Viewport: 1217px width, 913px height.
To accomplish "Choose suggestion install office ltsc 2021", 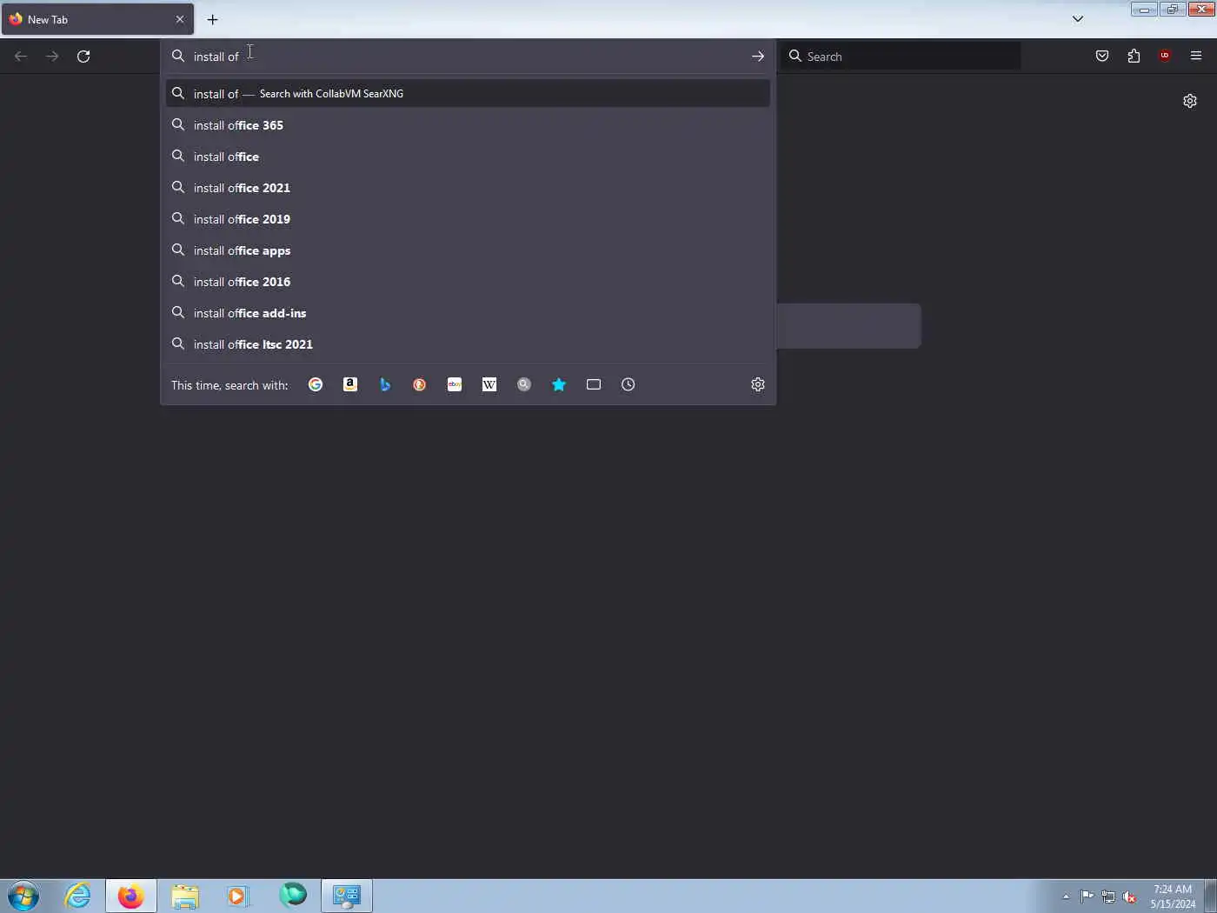I will [468, 344].
